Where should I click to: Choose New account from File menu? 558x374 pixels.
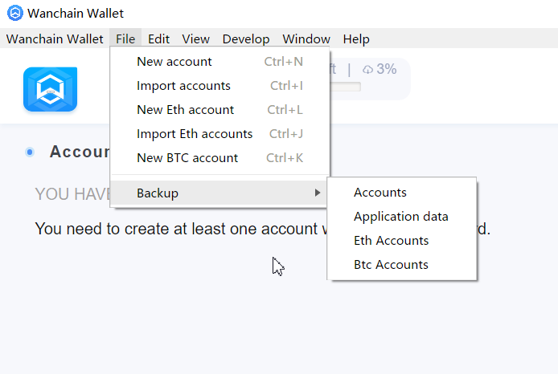220,62
